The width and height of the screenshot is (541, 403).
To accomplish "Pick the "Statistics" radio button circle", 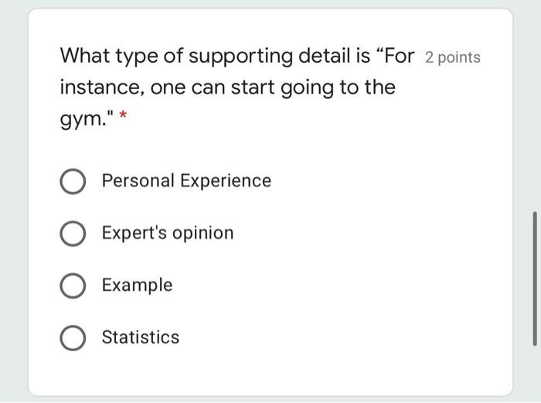I will tap(73, 338).
